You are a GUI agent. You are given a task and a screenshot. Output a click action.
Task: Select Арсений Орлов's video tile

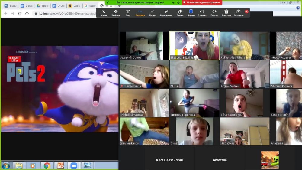pyautogui.click(x=144, y=46)
